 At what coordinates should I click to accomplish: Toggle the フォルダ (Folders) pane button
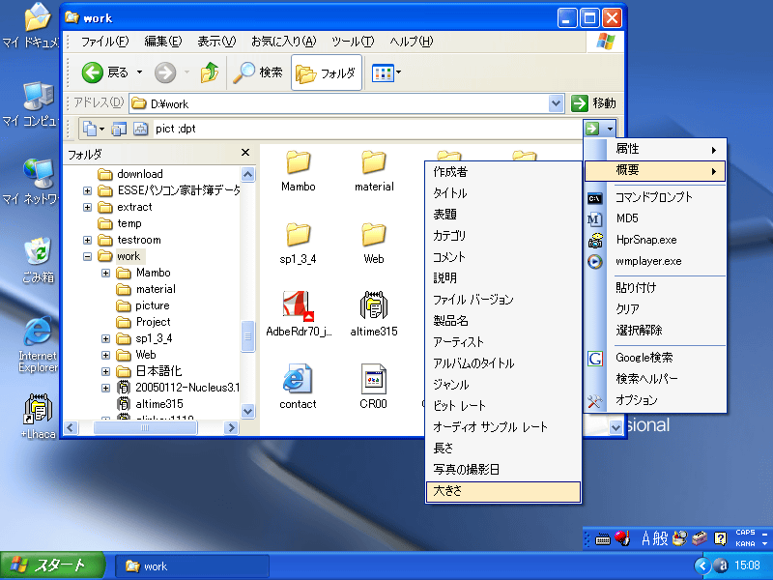[327, 72]
